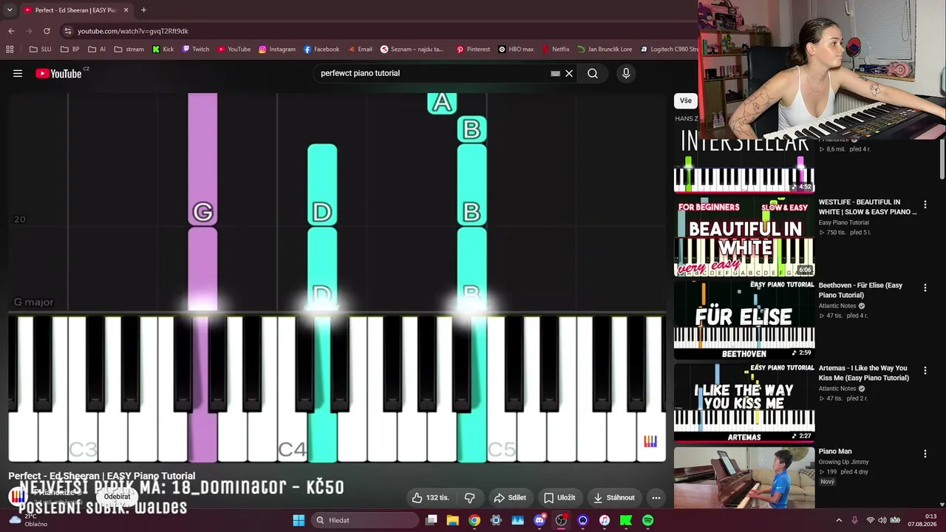This screenshot has width=946, height=532.
Task: Open options menu for Artemas video
Action: pyautogui.click(x=925, y=371)
